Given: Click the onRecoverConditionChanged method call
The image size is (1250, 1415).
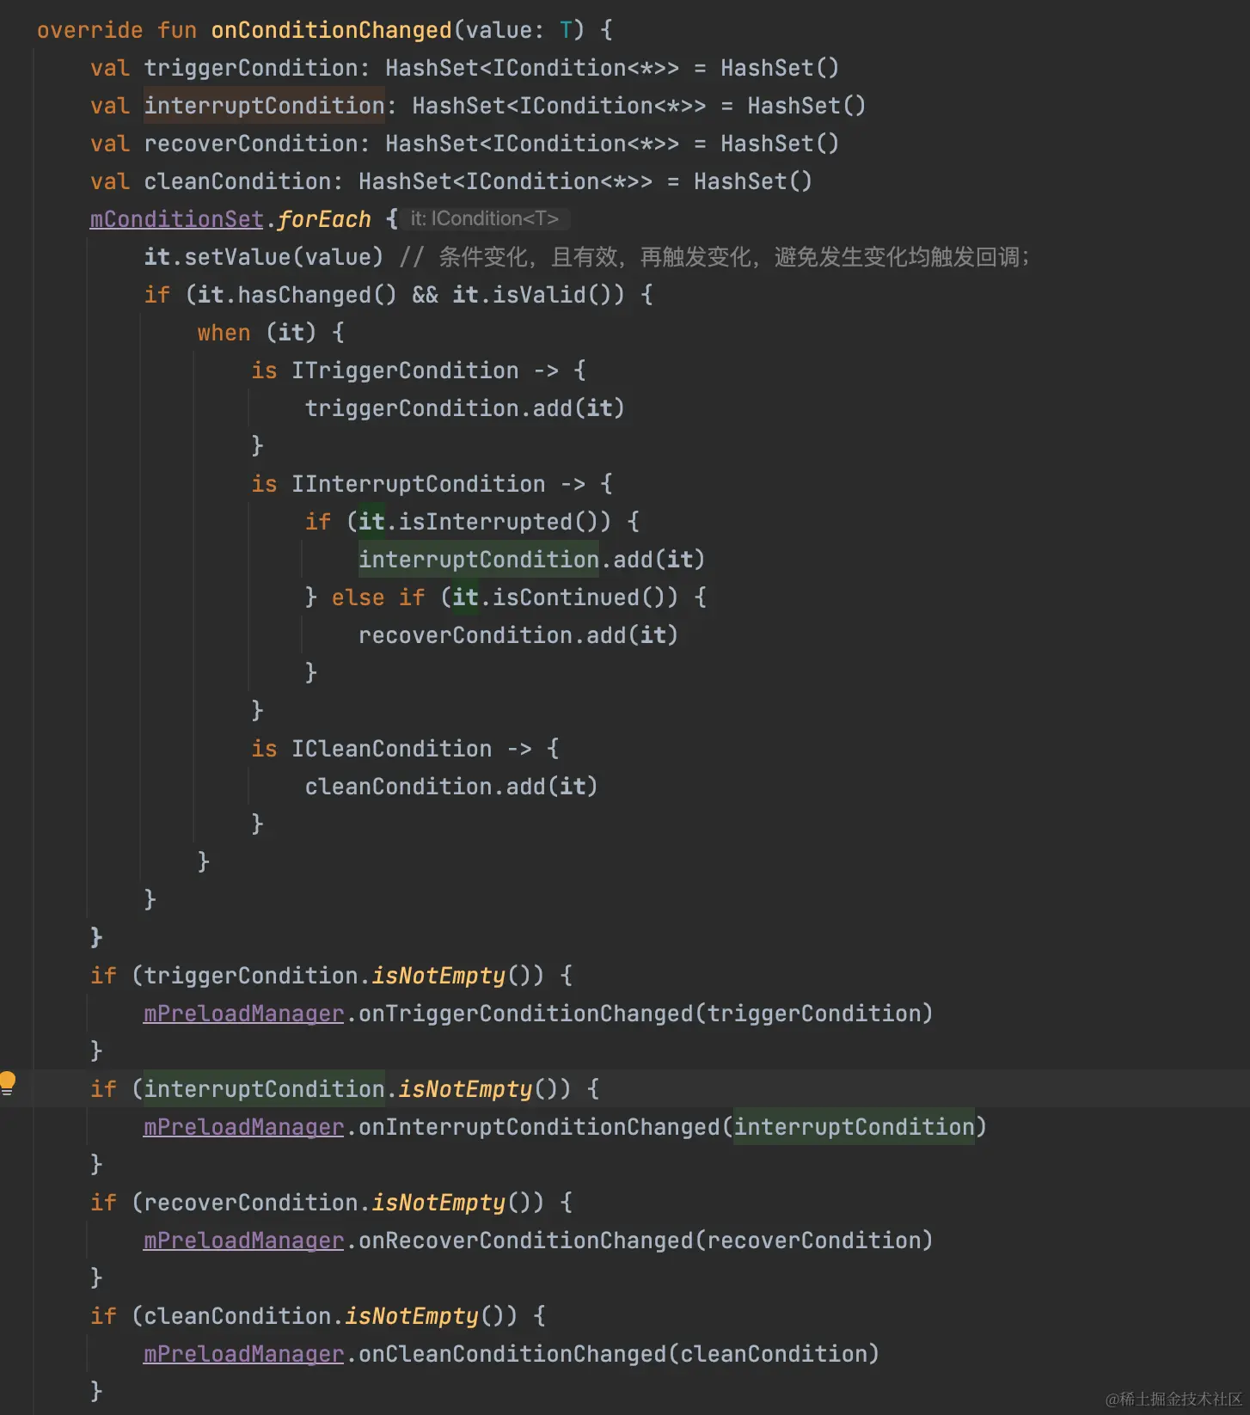Looking at the screenshot, I should point(526,1240).
